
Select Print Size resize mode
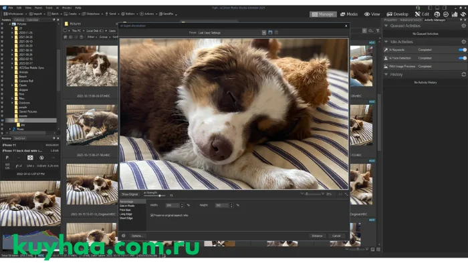[x=125, y=210]
